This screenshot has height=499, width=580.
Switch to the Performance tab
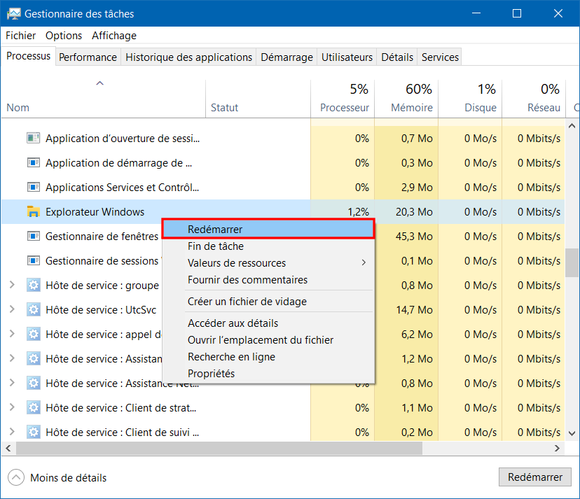coord(88,57)
